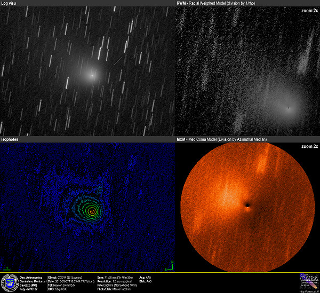Click the Filter: 650nm Narrowband line
The image size is (320, 293).
(117, 285)
